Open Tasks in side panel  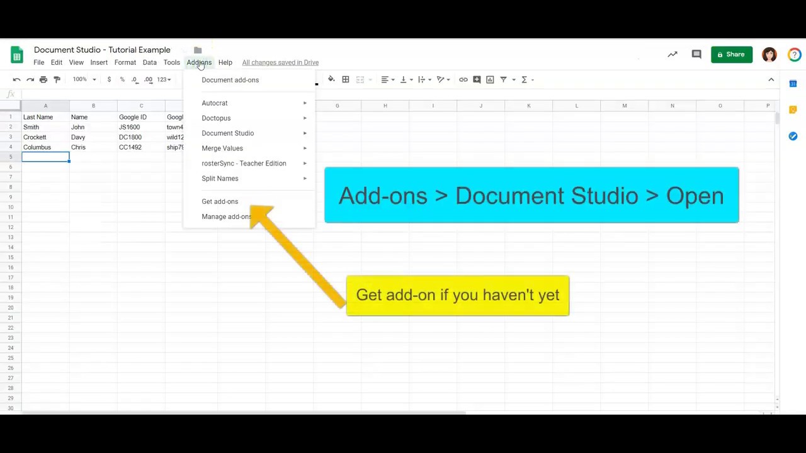tap(793, 136)
